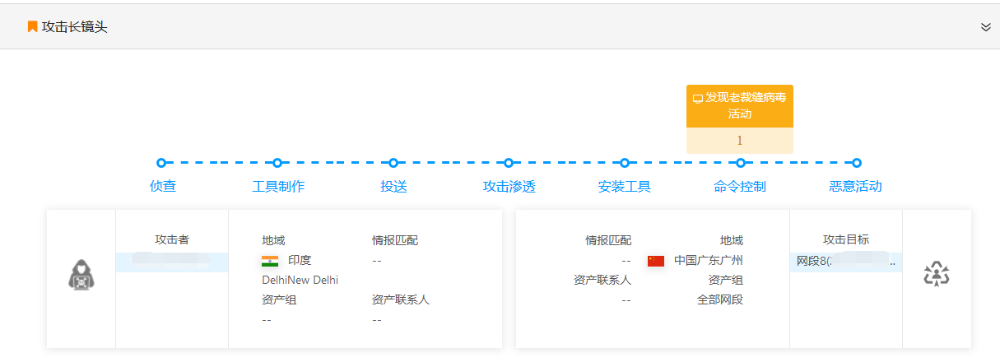Click the China flag icon
The height and width of the screenshot is (362, 1000).
655,261
